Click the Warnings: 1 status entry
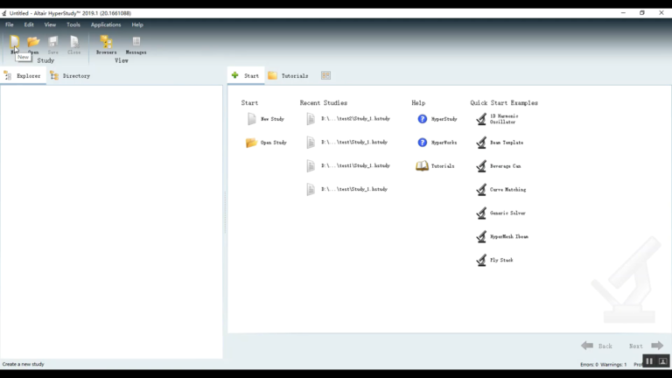Screen dimensions: 672x378 click(x=613, y=365)
